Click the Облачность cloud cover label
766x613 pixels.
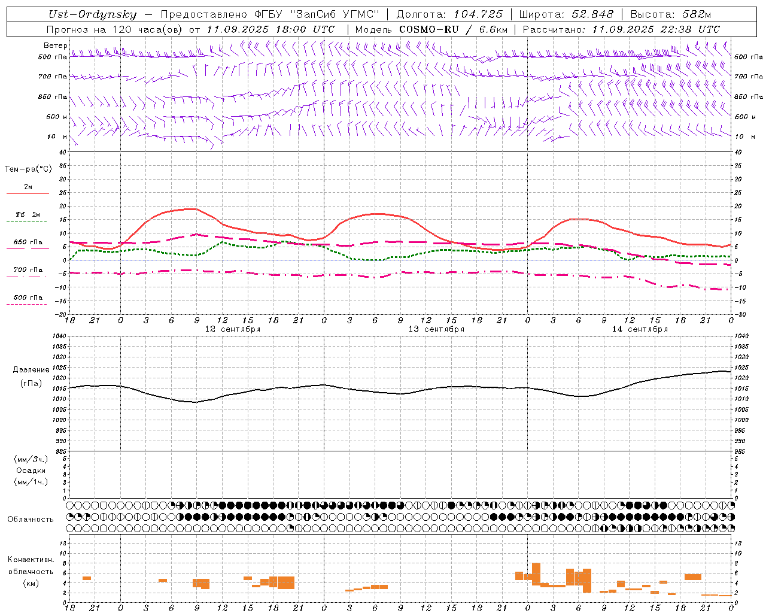click(x=31, y=520)
